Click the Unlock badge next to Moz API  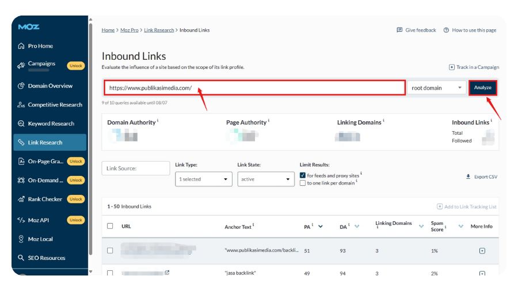(76, 220)
